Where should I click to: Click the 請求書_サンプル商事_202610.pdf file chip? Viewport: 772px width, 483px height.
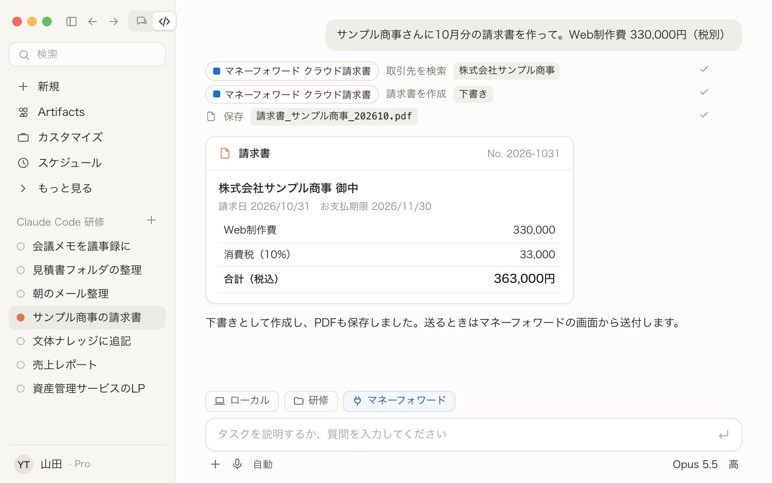tap(334, 116)
